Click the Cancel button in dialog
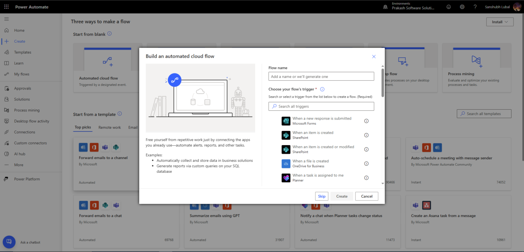 click(366, 196)
